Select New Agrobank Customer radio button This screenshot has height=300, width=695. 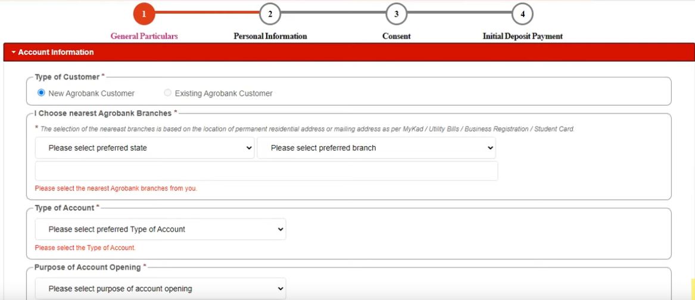pyautogui.click(x=41, y=93)
